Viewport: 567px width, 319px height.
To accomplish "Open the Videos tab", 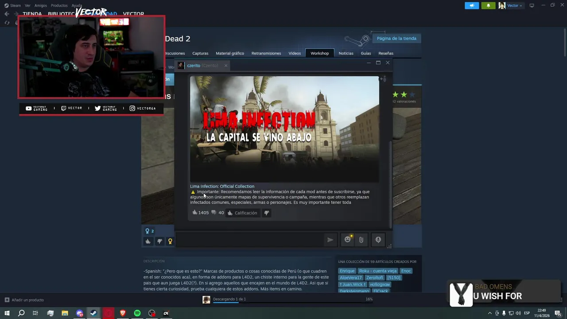I will tap(295, 53).
